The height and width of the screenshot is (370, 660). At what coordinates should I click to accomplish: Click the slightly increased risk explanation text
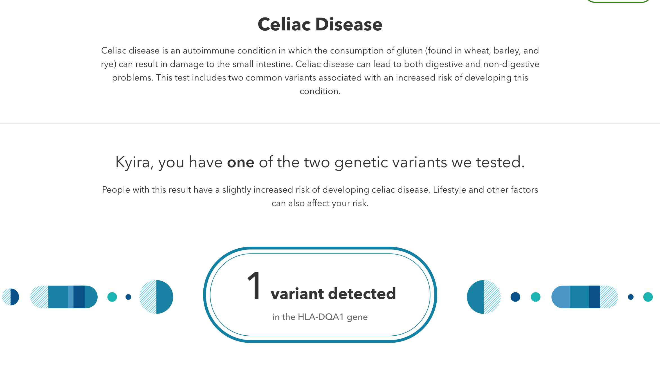pyautogui.click(x=320, y=196)
